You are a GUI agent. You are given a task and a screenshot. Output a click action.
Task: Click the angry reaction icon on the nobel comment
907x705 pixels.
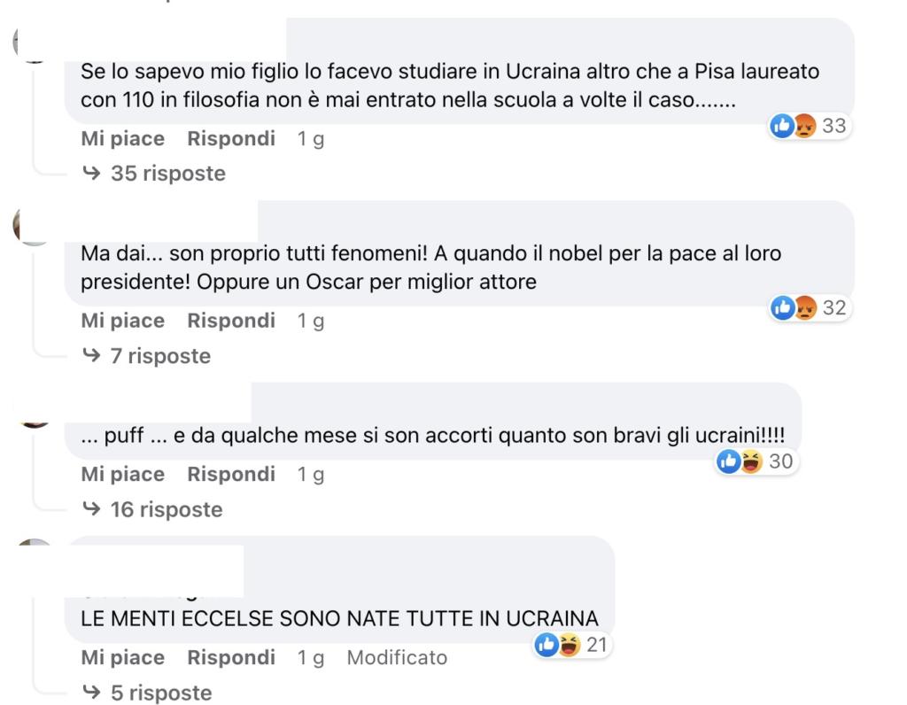click(x=804, y=308)
